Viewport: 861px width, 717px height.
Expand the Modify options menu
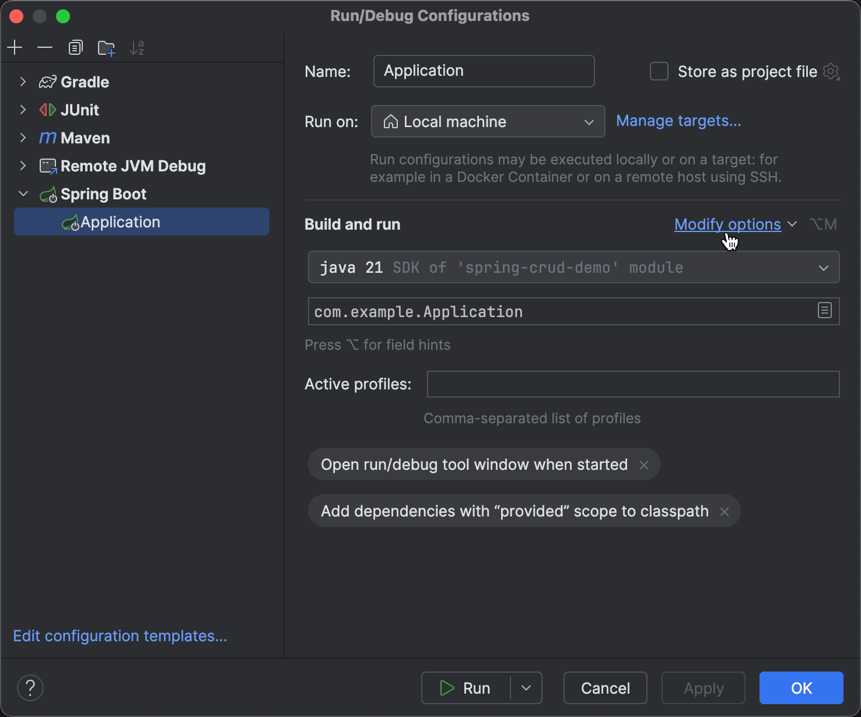[x=727, y=224]
